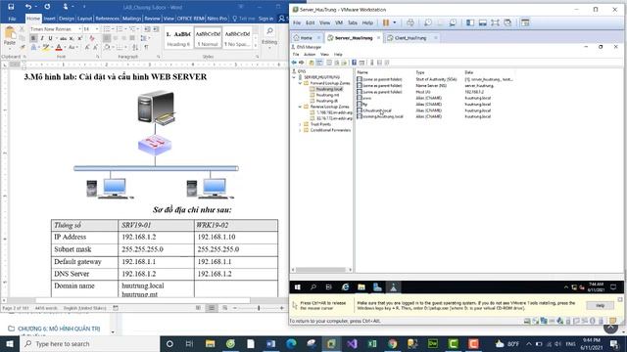627x352 pixels.
Task: Enter VMware full screen mode icon
Action: pos(495,22)
